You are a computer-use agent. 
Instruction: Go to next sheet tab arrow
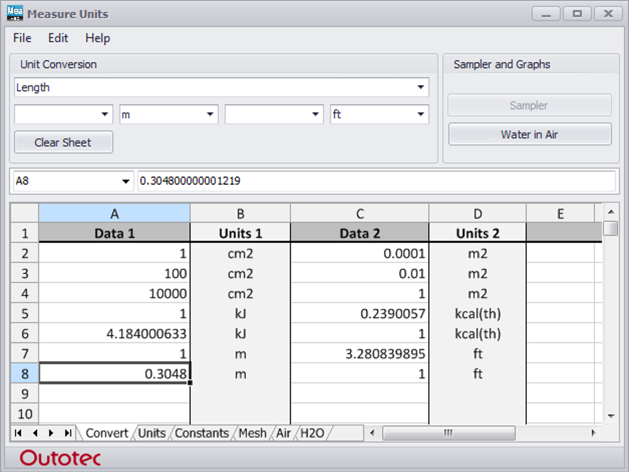click(51, 433)
